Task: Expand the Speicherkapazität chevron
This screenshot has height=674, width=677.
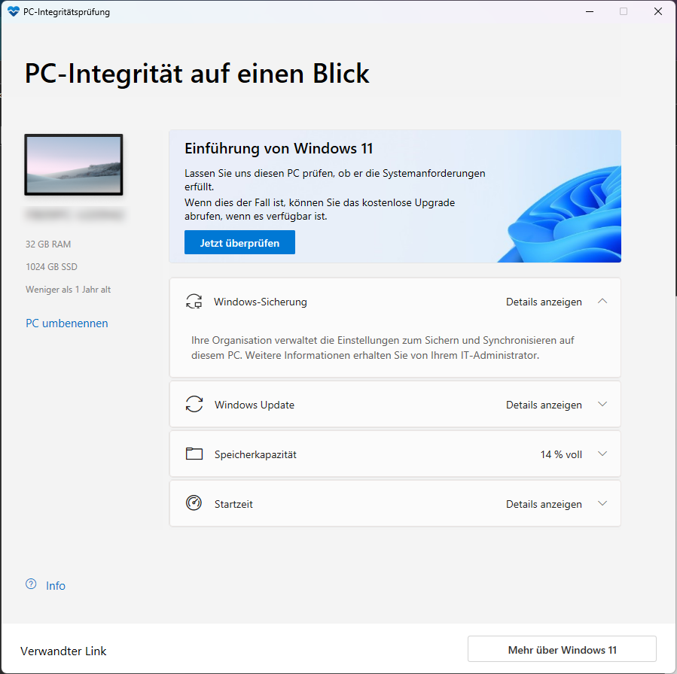Action: click(x=602, y=454)
